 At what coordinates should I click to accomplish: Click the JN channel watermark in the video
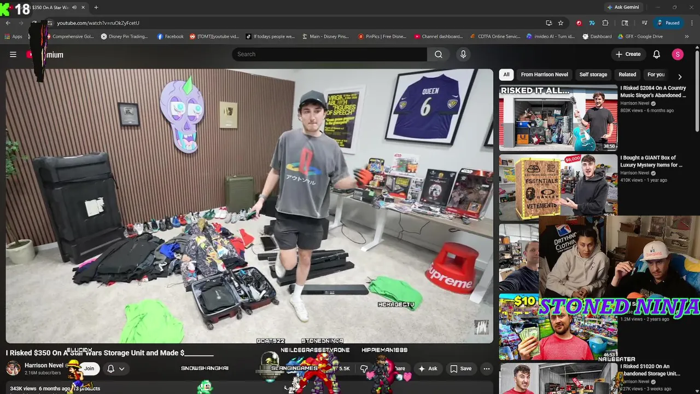click(481, 327)
